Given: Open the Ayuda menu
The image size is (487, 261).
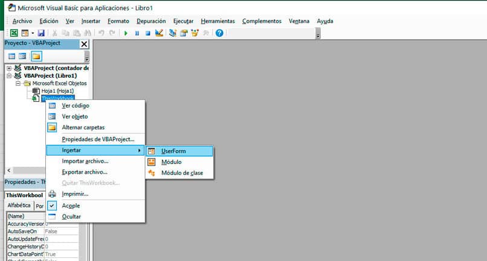Looking at the screenshot, I should (x=325, y=21).
